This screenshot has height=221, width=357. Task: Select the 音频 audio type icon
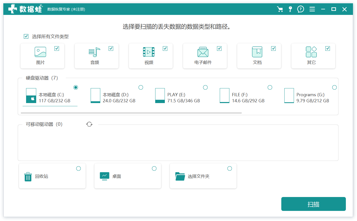(94, 52)
